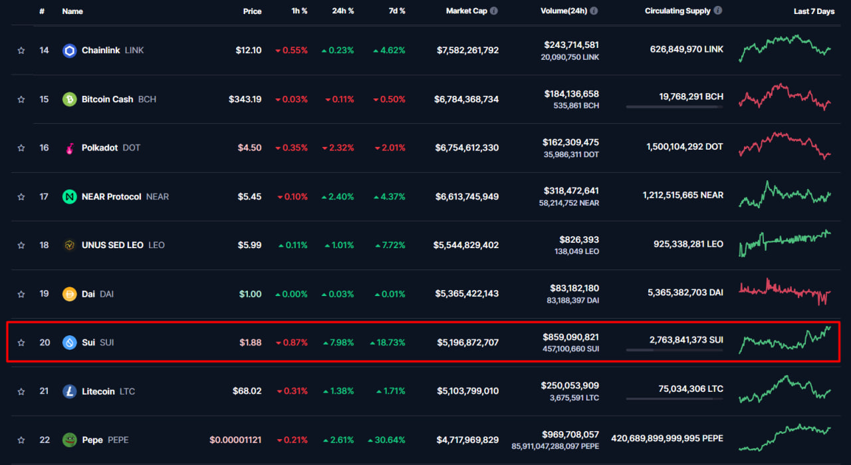Star Litecoin to add to watchlist

21,391
